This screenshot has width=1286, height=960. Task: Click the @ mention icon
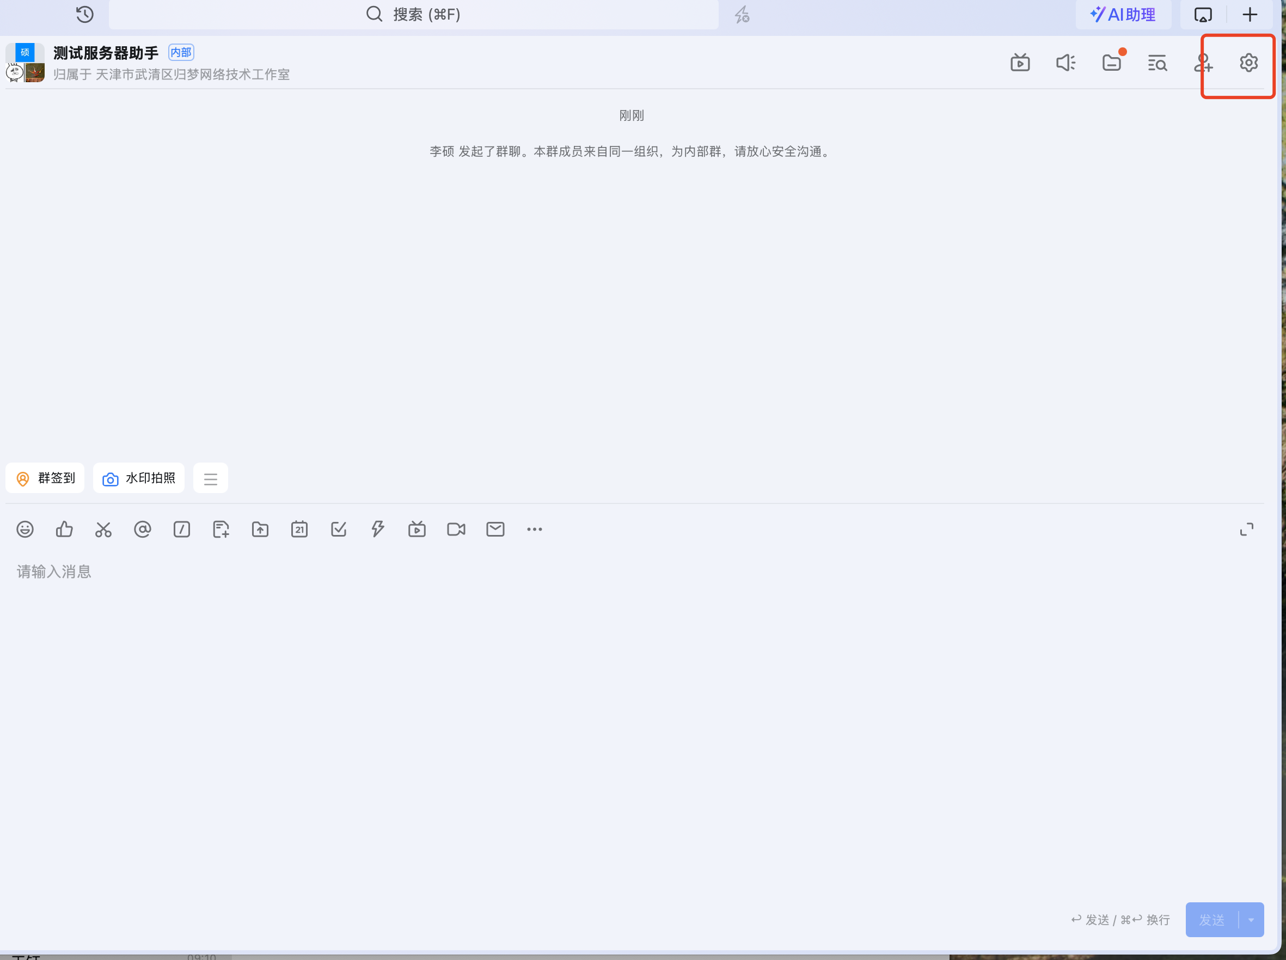tap(143, 530)
